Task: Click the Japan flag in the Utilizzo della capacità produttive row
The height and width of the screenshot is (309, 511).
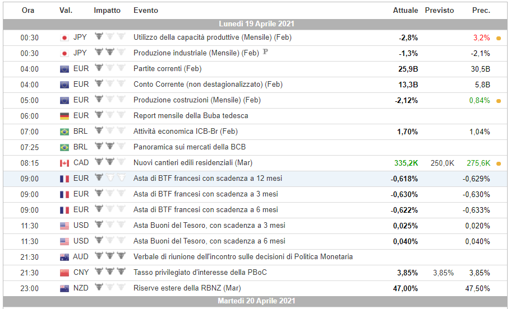Action: (x=64, y=38)
